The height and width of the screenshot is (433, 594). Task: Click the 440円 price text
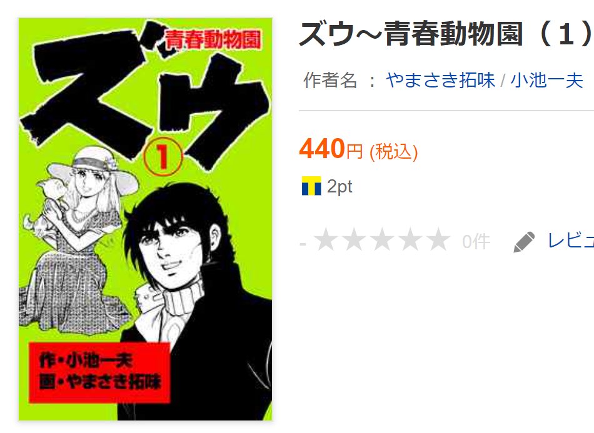point(331,149)
